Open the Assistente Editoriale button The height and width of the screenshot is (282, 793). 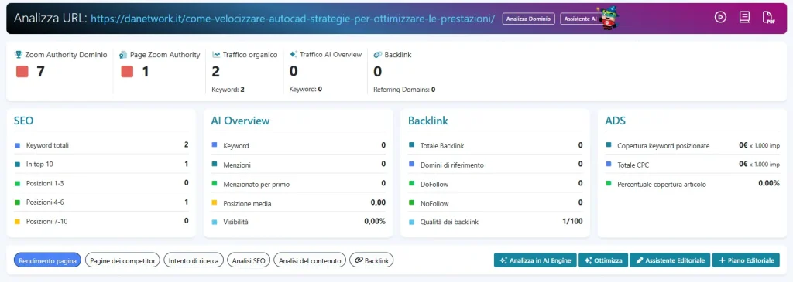coord(670,260)
